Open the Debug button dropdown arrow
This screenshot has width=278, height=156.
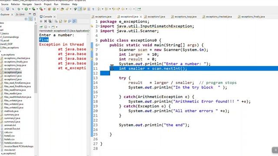click(x=22, y=9)
